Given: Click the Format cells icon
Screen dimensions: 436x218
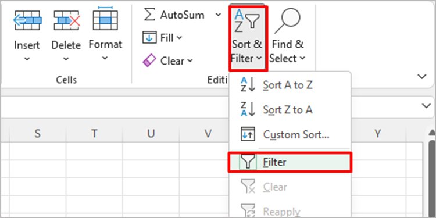Looking at the screenshot, I should tap(105, 19).
